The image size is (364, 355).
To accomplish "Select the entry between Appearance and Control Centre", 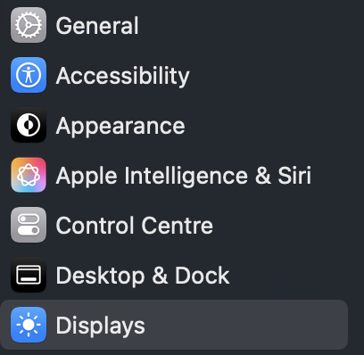I will click(x=184, y=176).
